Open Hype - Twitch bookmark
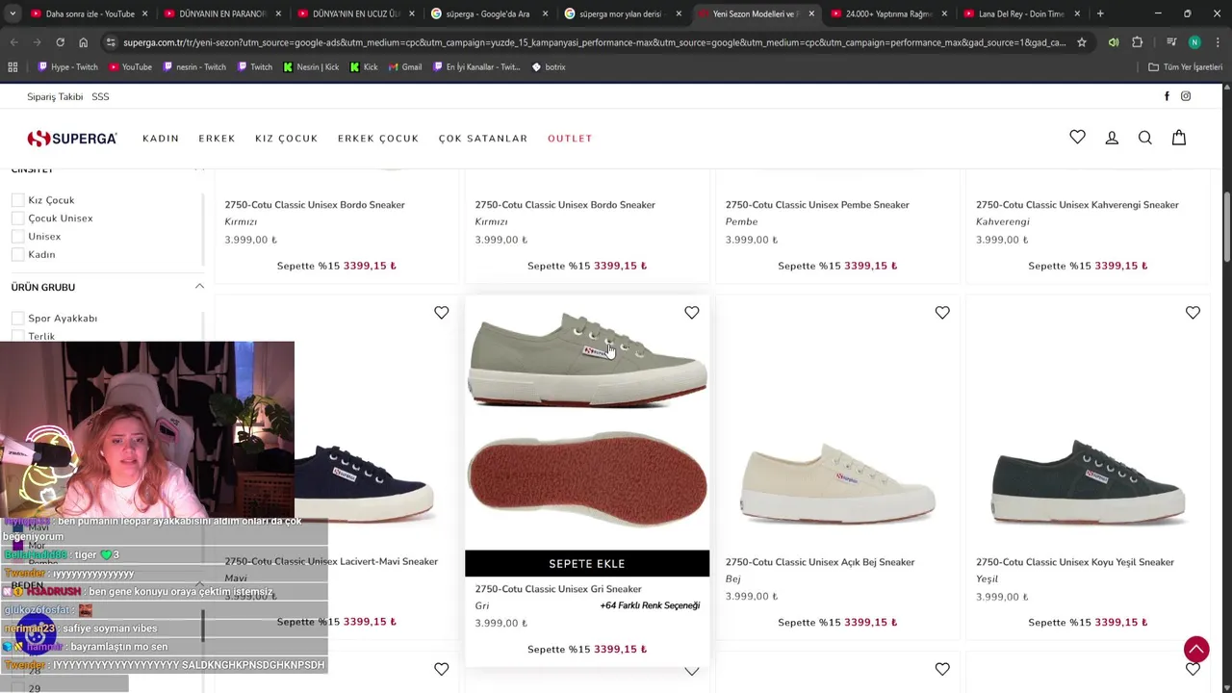This screenshot has height=693, width=1232. (x=67, y=67)
